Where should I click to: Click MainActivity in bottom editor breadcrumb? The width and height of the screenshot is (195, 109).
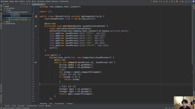43,104
